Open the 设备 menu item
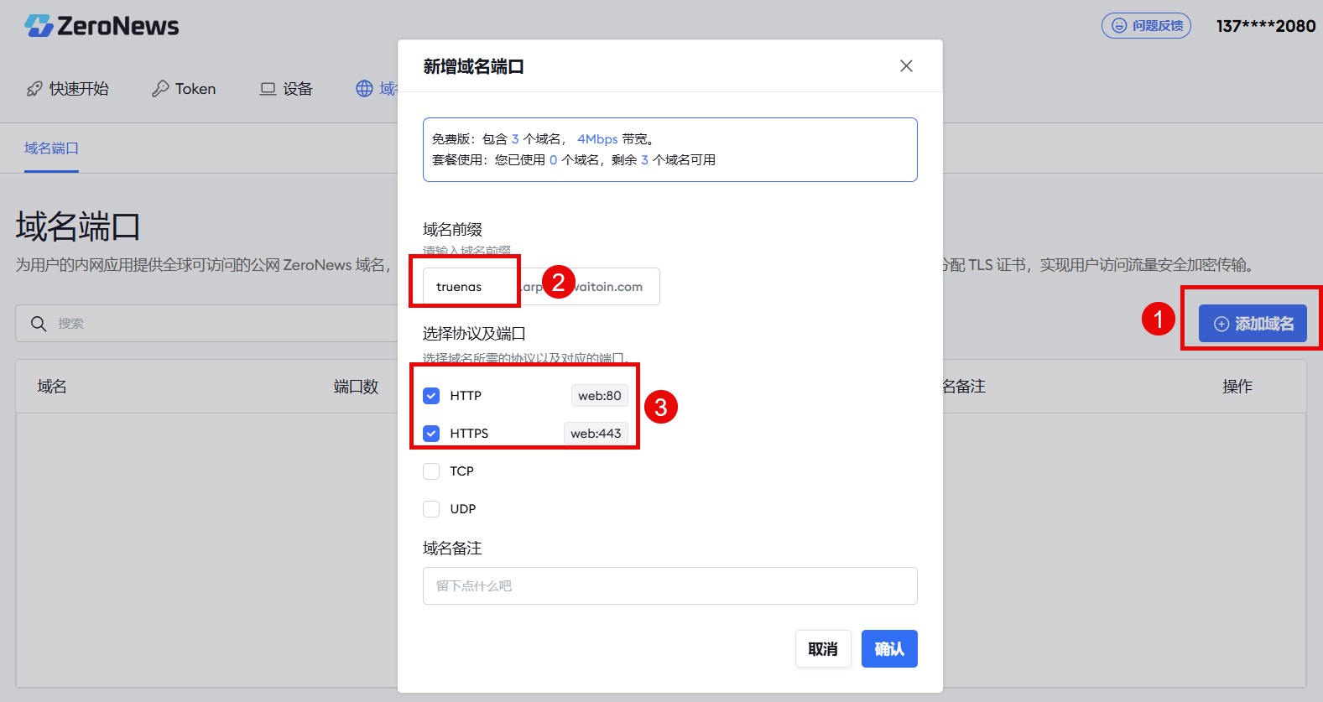Viewport: 1323px width, 702px height. tap(286, 89)
